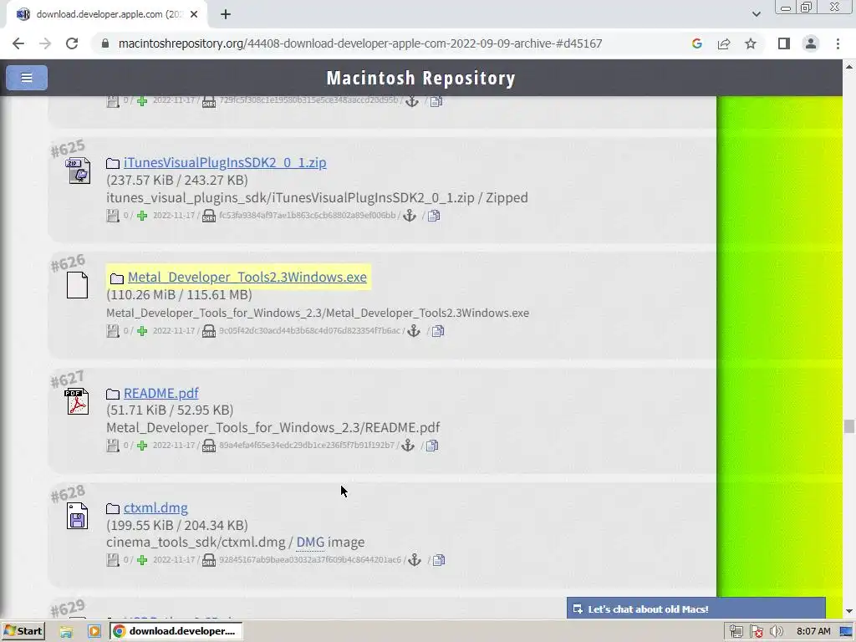Click anchor icon in README.pdf row
The height and width of the screenshot is (642, 856).
click(x=408, y=446)
